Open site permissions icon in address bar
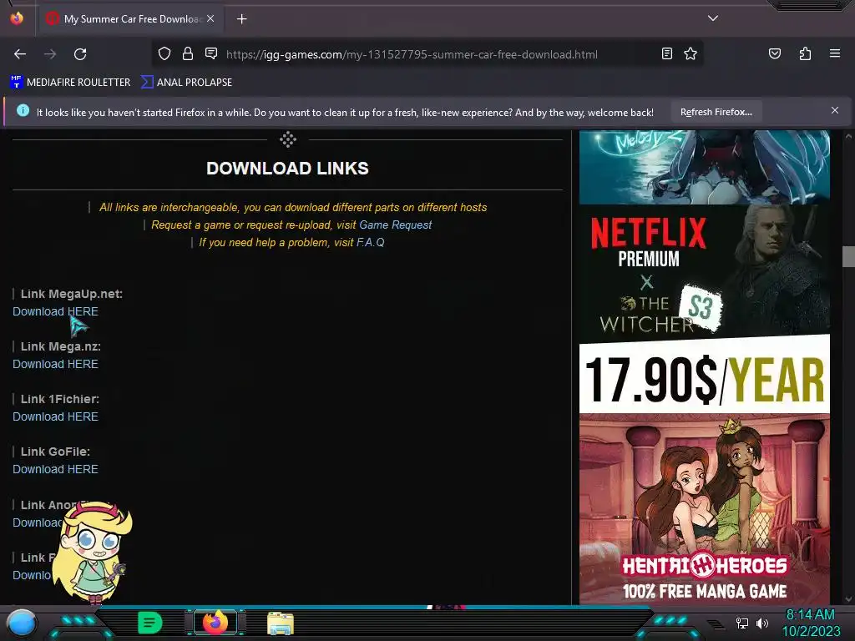The image size is (855, 641). (x=211, y=53)
